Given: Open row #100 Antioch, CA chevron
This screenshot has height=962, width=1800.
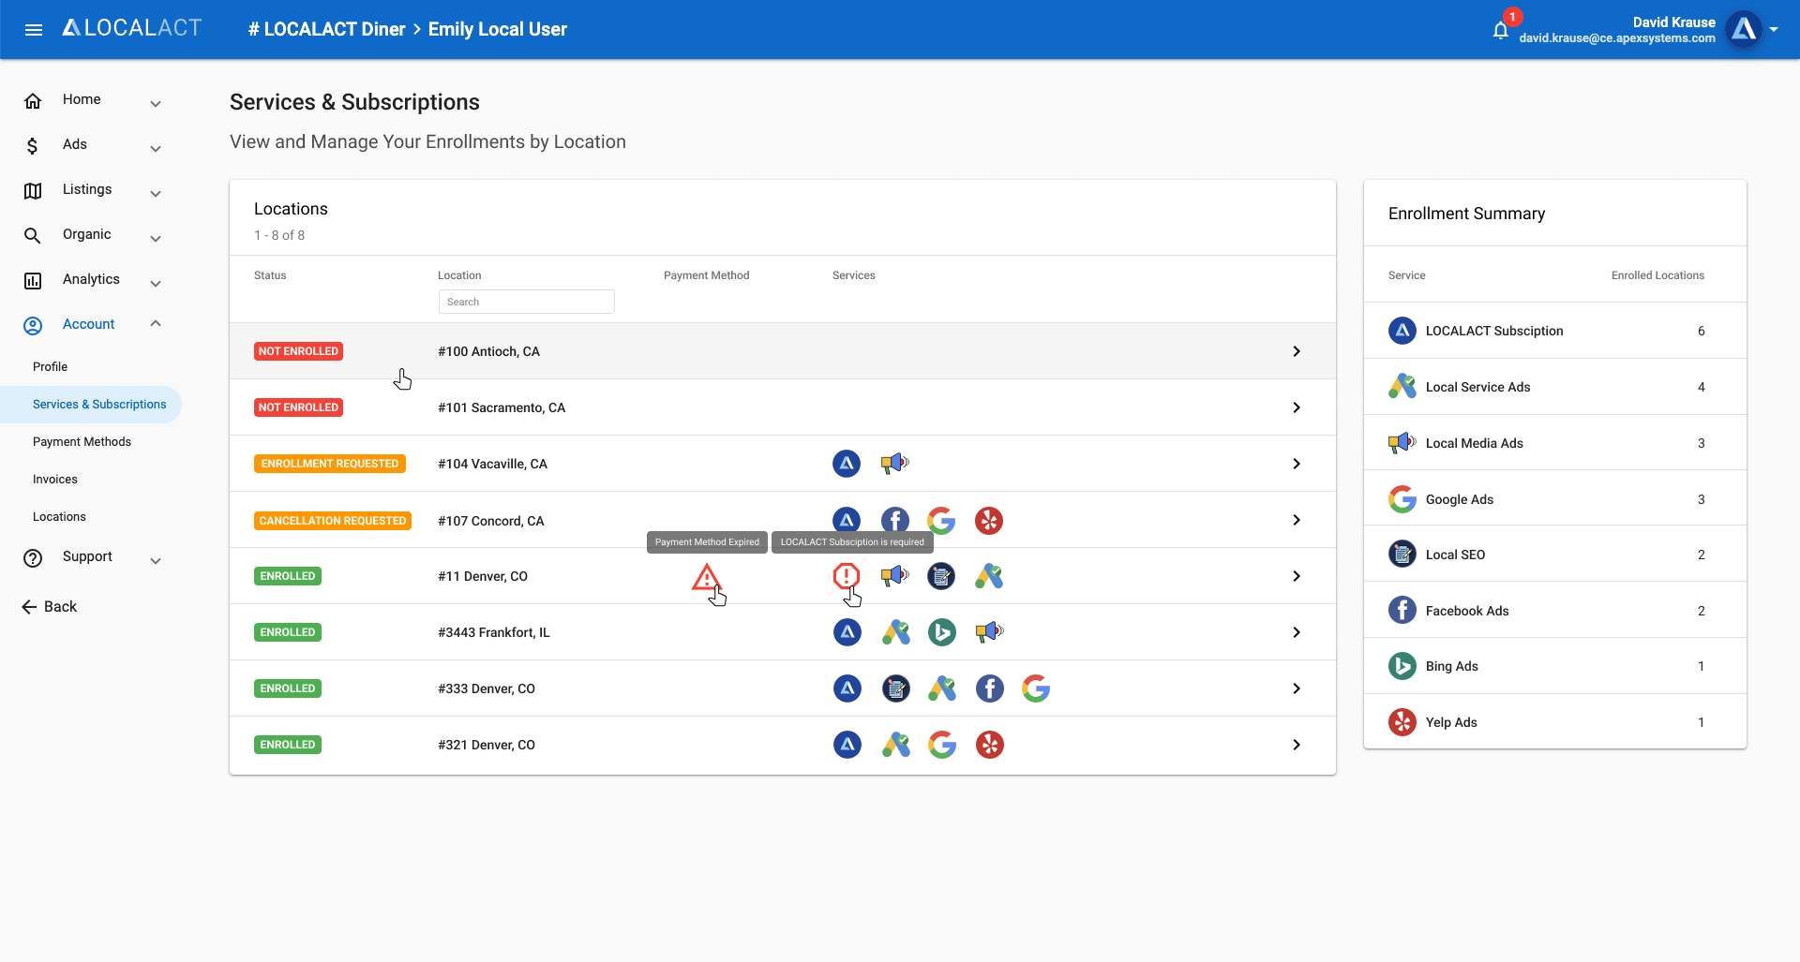Looking at the screenshot, I should [x=1297, y=351].
